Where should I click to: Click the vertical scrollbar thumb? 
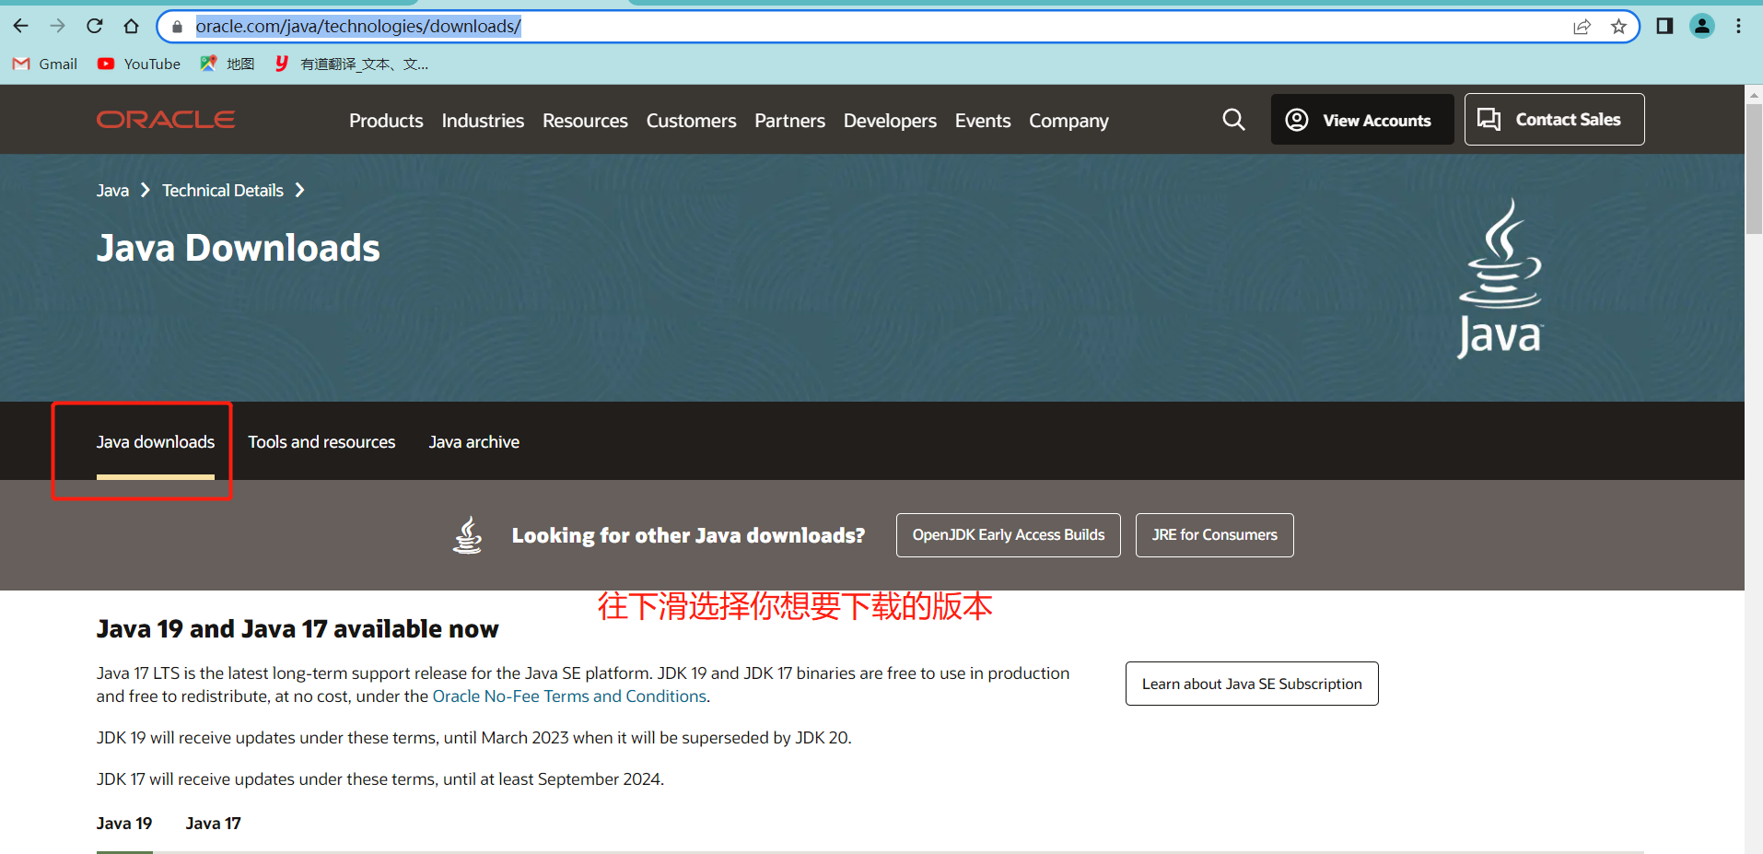coord(1754,169)
